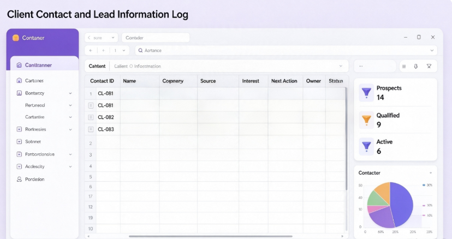
Task: Click the horizontal table scrollbar
Action: 210,236
